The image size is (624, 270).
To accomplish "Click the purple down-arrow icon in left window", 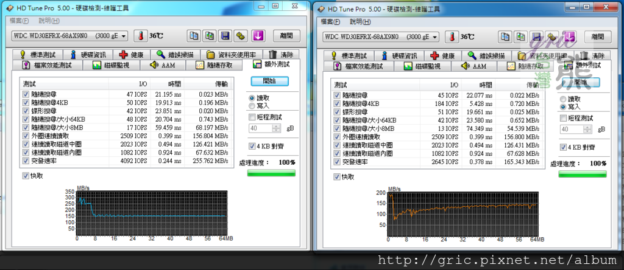I will point(258,36).
